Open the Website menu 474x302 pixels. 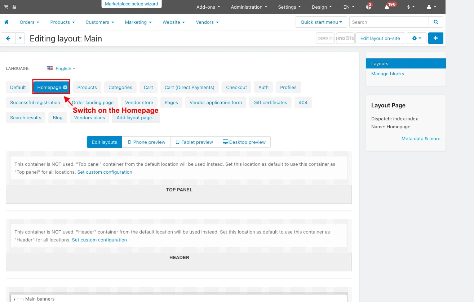coord(173,22)
